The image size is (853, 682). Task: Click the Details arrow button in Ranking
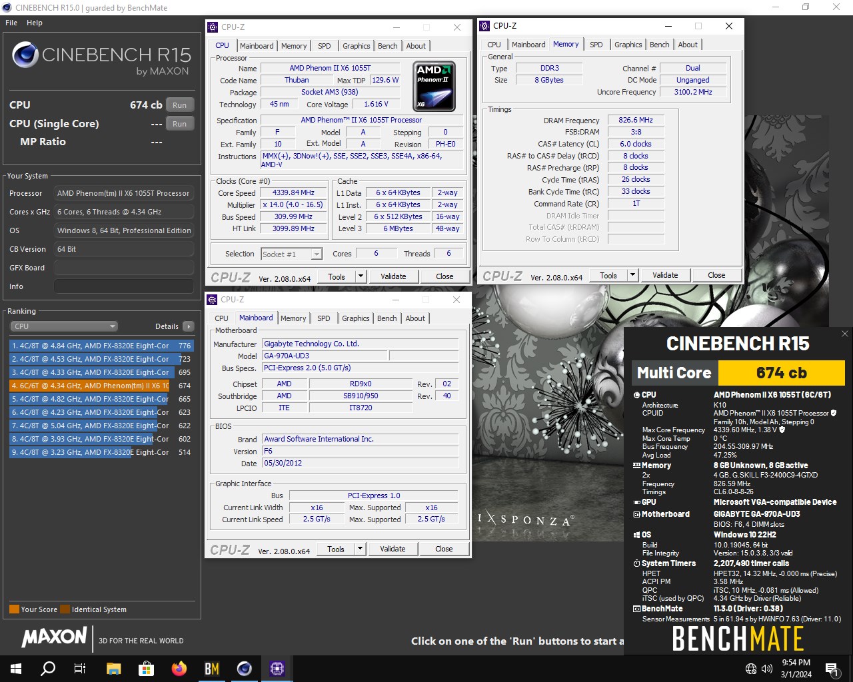(189, 326)
